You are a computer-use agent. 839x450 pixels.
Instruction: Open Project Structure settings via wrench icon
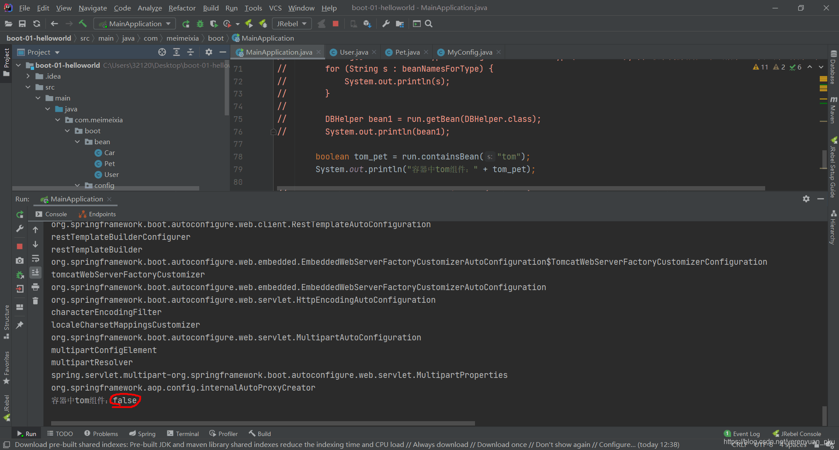tap(385, 24)
